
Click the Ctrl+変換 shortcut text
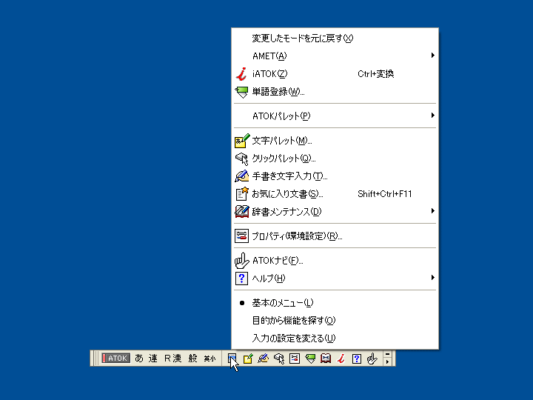(x=375, y=74)
